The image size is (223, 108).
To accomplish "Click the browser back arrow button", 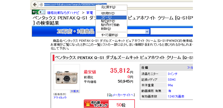I will point(34,5).
